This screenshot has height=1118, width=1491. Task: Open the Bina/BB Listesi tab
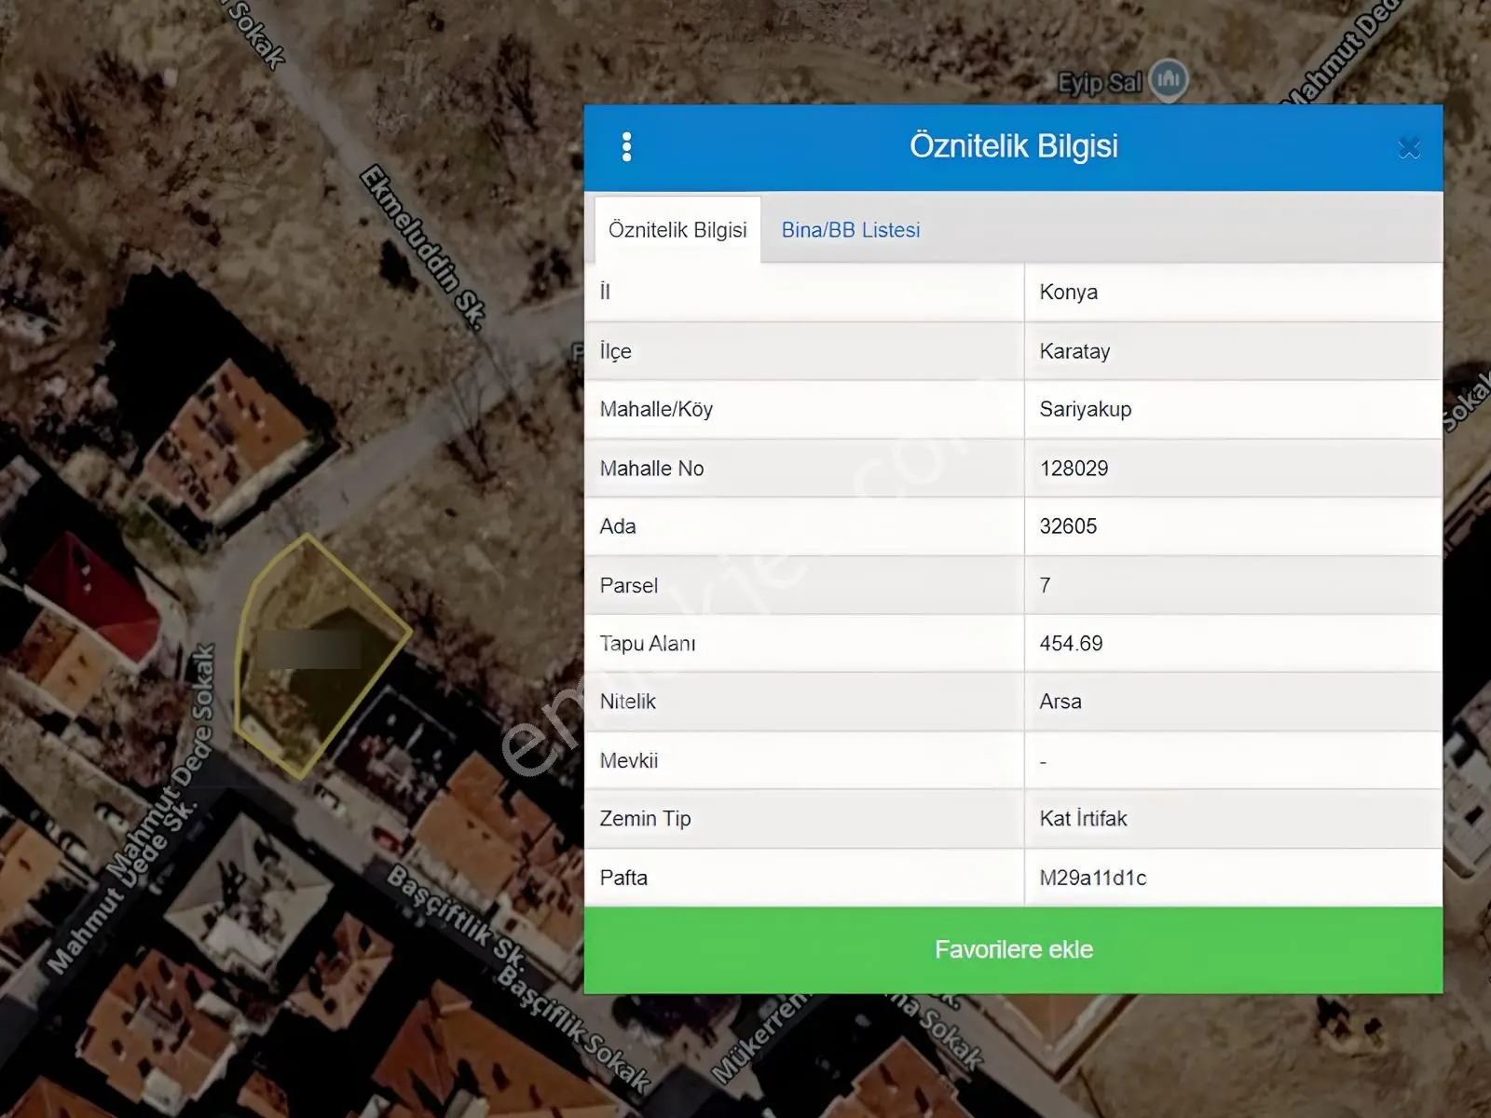pyautogui.click(x=851, y=230)
